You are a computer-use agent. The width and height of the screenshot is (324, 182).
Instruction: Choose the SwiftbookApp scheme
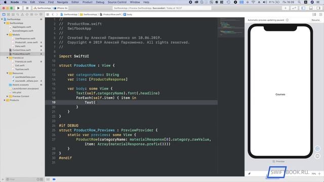43,8
